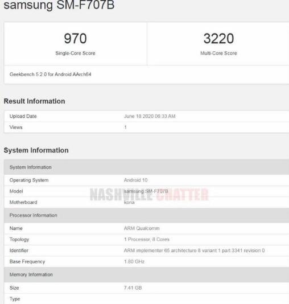Click the Multi-Core Score label
The width and height of the screenshot is (289, 304).
[218, 53]
